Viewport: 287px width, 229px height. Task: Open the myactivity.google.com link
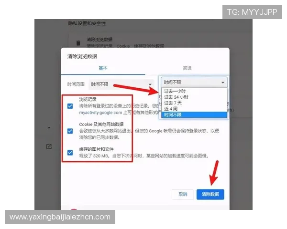pos(100,113)
